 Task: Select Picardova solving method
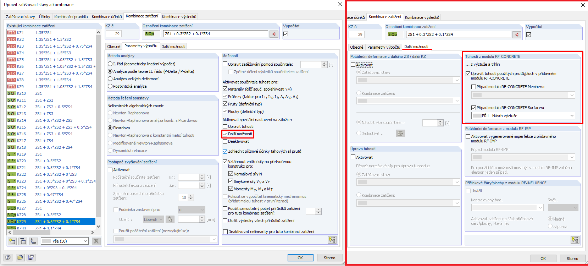110,128
